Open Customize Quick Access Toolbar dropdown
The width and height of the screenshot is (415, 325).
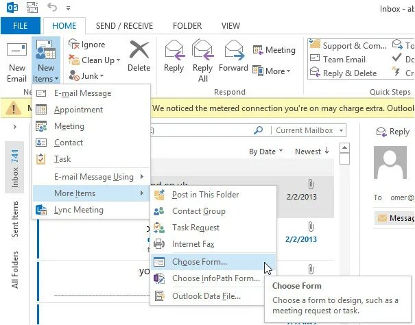tap(69, 8)
